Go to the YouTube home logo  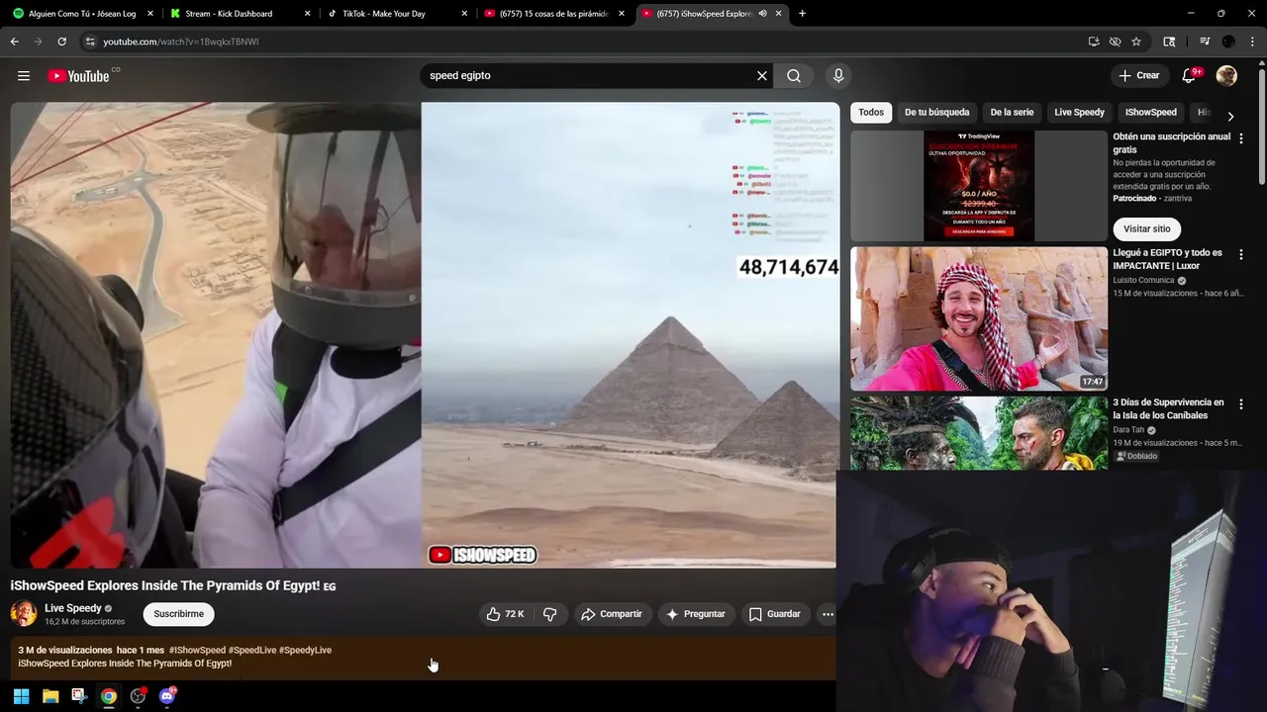click(78, 76)
